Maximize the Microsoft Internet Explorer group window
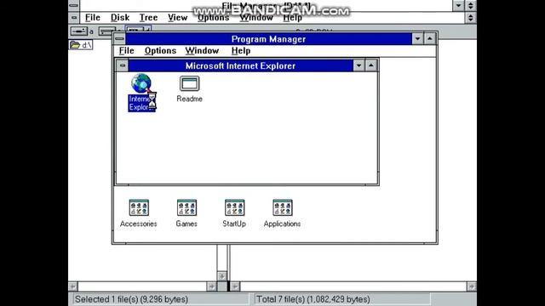This screenshot has width=545, height=306. [x=371, y=65]
